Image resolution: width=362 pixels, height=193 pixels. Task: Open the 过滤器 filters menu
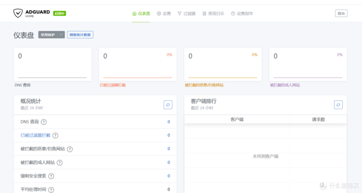(186, 14)
